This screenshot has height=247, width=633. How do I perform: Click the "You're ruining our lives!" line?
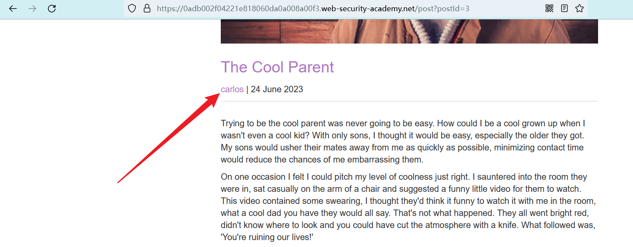coord(267,237)
